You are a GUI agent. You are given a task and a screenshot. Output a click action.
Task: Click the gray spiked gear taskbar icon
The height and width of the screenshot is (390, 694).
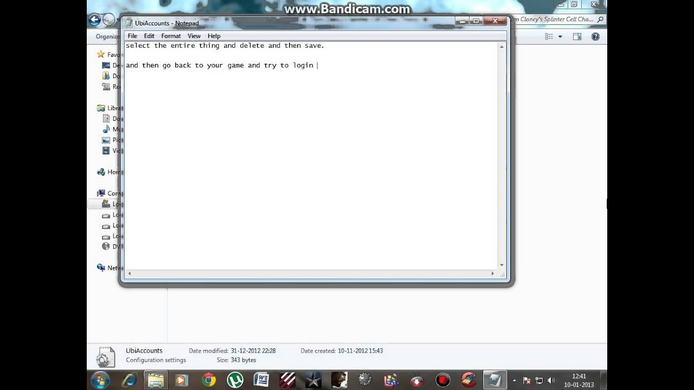click(x=365, y=380)
